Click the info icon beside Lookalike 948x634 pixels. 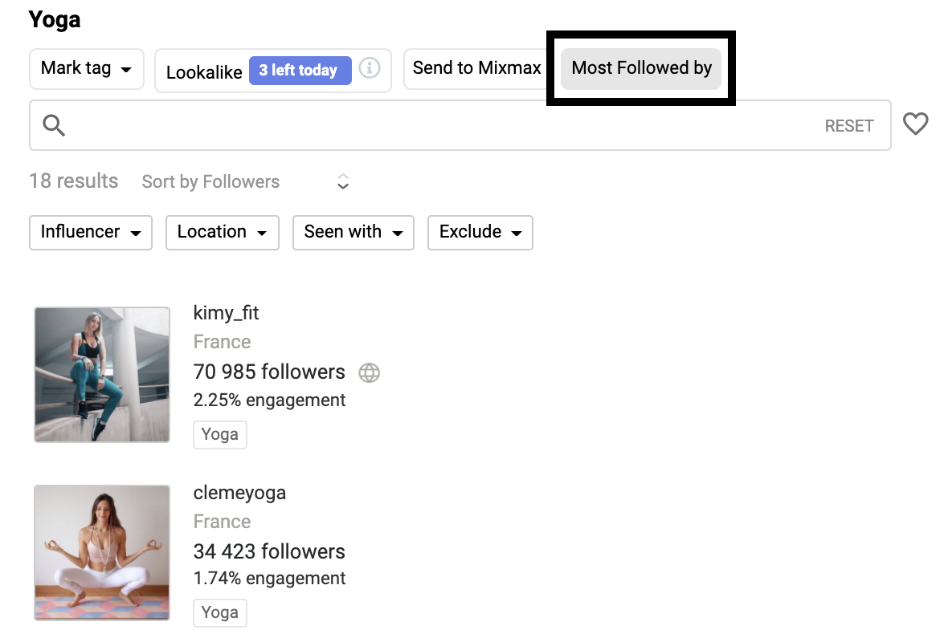[370, 67]
